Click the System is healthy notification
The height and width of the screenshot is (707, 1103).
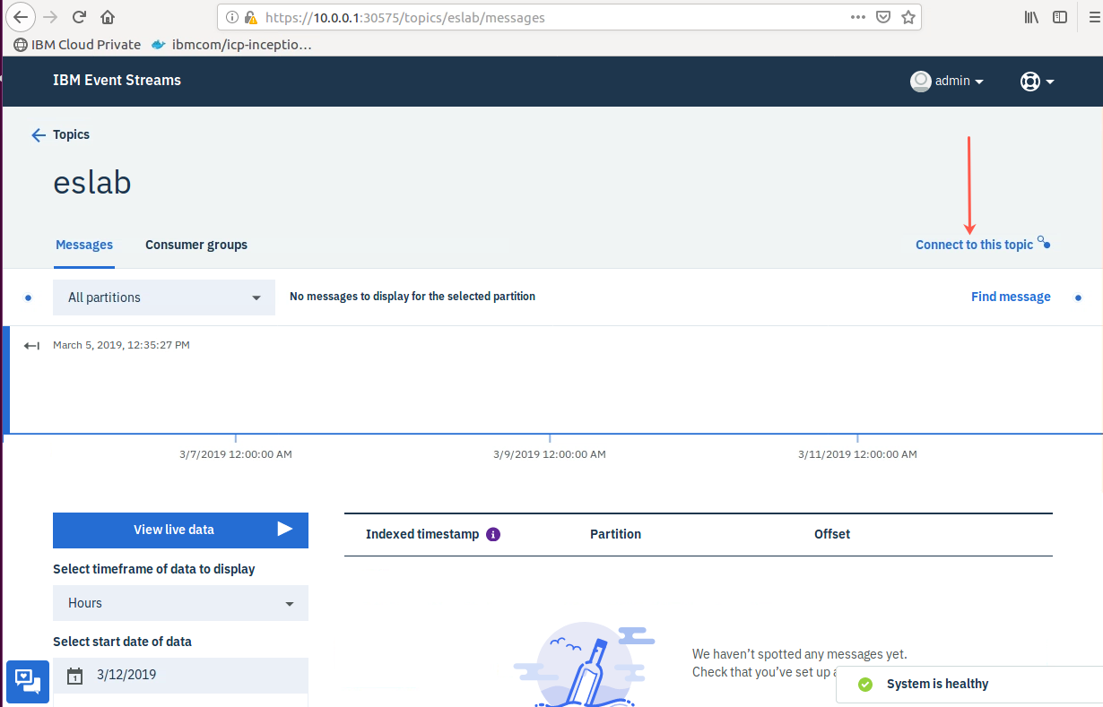tap(969, 685)
